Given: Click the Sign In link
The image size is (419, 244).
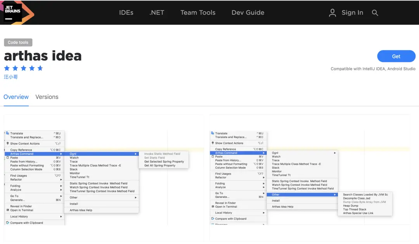Looking at the screenshot, I should pyautogui.click(x=352, y=12).
